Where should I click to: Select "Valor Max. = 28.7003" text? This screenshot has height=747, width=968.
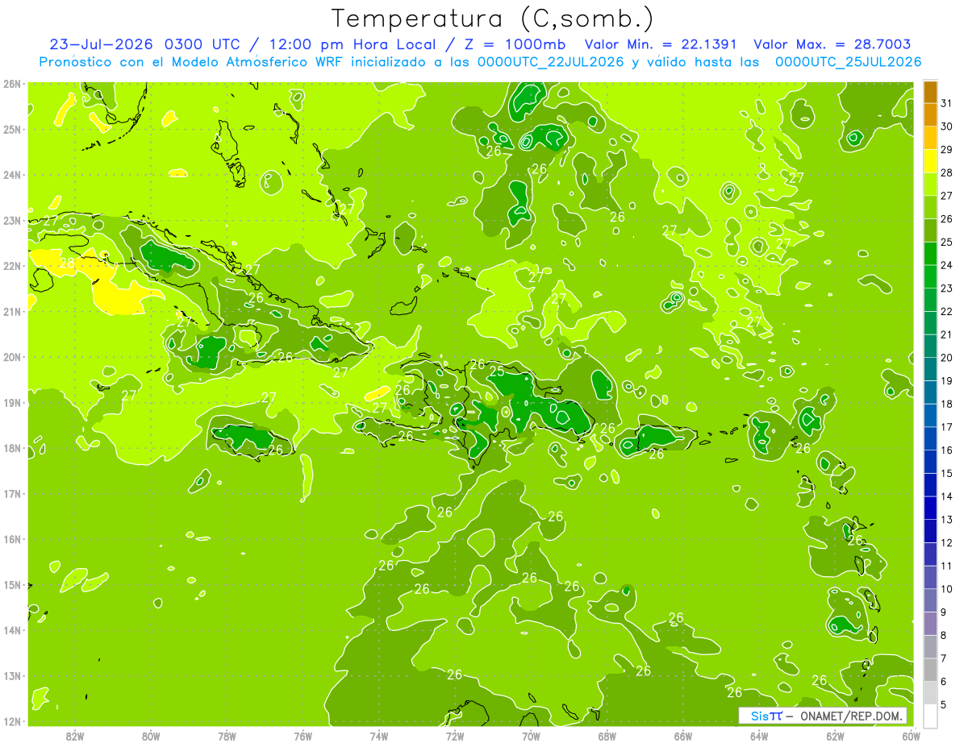(832, 44)
